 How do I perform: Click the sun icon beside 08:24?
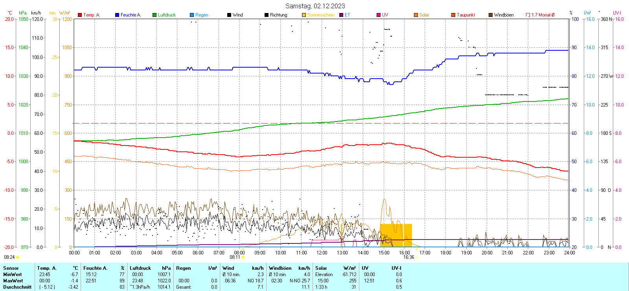tap(17, 257)
